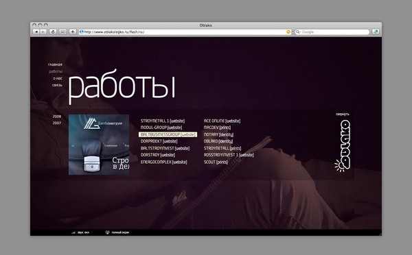This screenshot has width=412, height=255.
Task: Open STROYMETALL 1 [website] project
Action: click(163, 121)
